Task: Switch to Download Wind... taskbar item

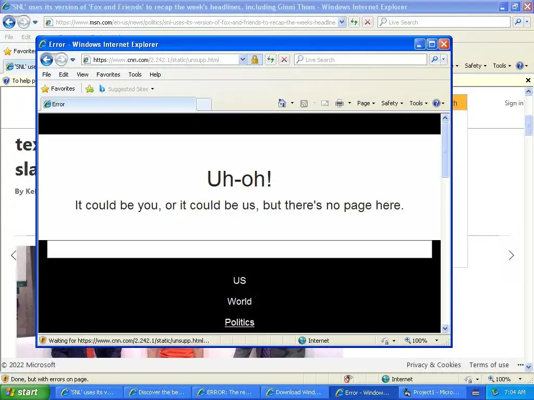Action: (294, 393)
